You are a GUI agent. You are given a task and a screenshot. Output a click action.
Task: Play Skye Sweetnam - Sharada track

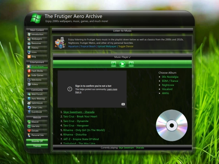79,112
